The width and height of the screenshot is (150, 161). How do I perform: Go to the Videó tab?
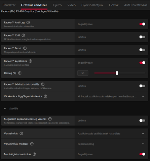[x=72, y=5]
